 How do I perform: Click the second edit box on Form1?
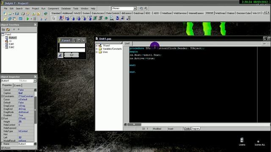pos(72,50)
